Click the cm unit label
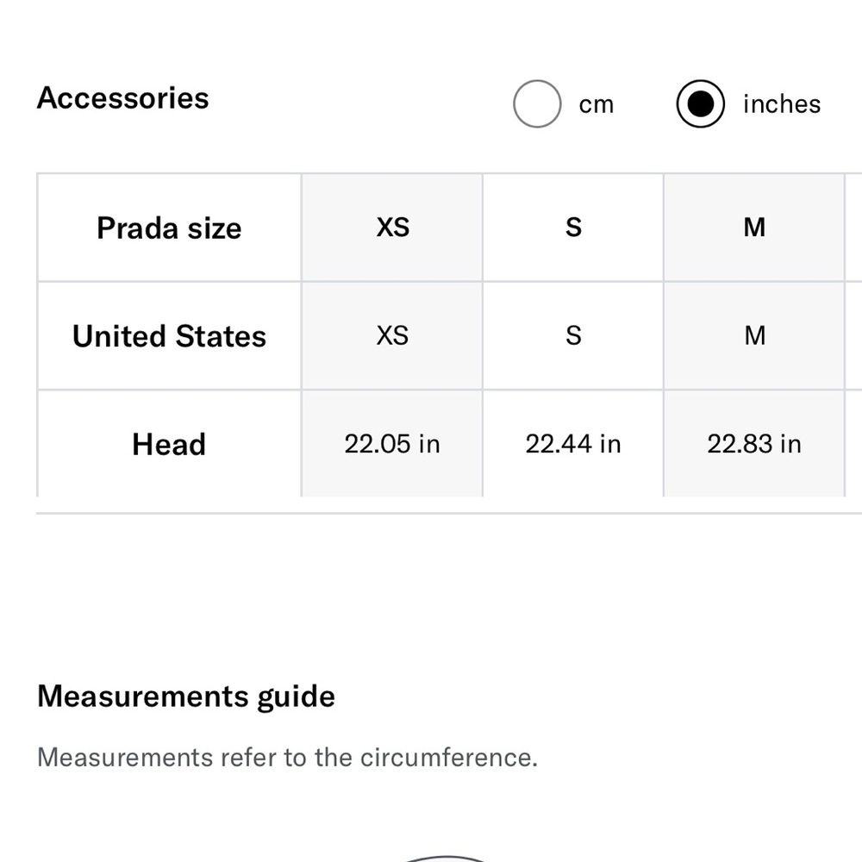The image size is (862, 862). (596, 104)
